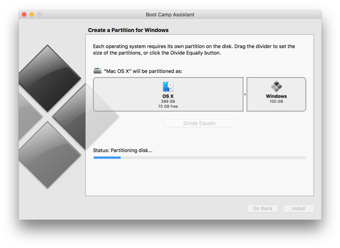The width and height of the screenshot is (340, 248).
Task: Click the Boot Camp Assistant title bar
Action: pyautogui.click(x=170, y=15)
